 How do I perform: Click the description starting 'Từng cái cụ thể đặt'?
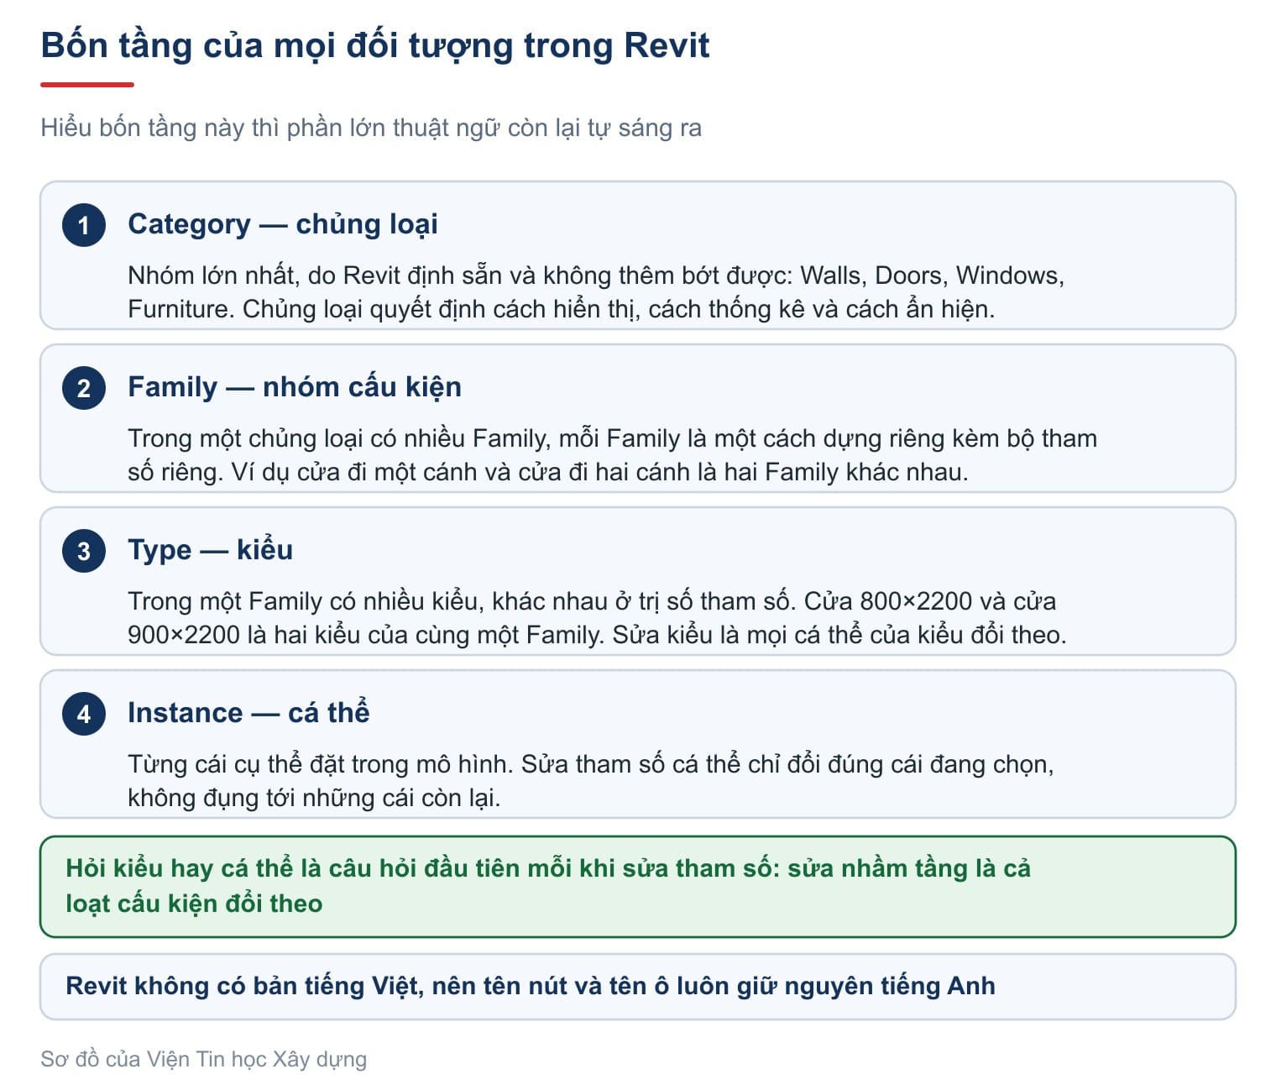pos(591,781)
